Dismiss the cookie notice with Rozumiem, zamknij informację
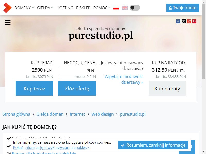Image resolution: width=206 pixels, height=154 pixels. 153,145
